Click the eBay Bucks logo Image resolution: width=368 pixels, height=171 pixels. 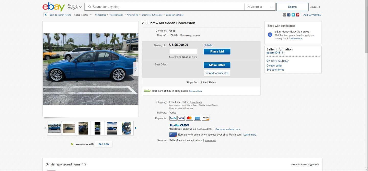(x=147, y=91)
